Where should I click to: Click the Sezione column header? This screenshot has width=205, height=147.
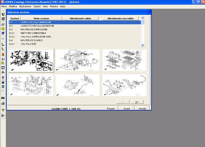(x=14, y=18)
